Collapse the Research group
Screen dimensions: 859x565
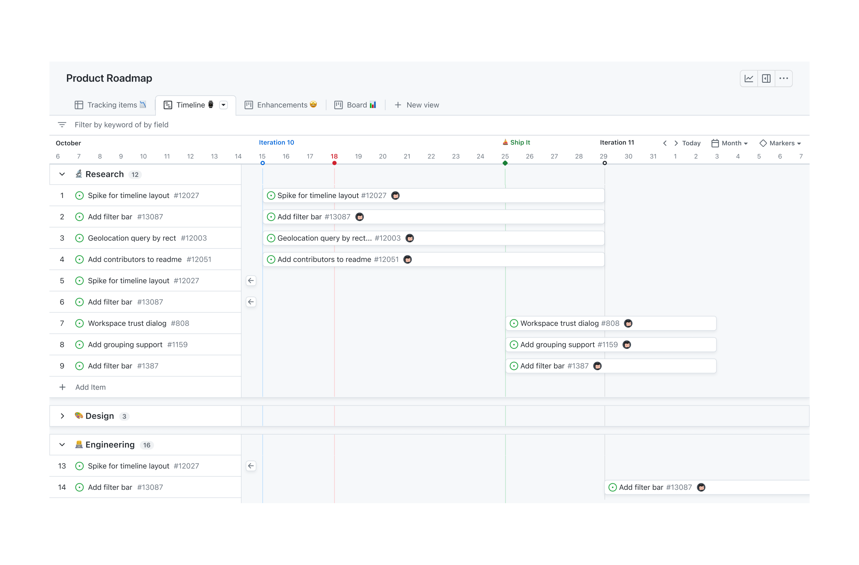point(62,174)
